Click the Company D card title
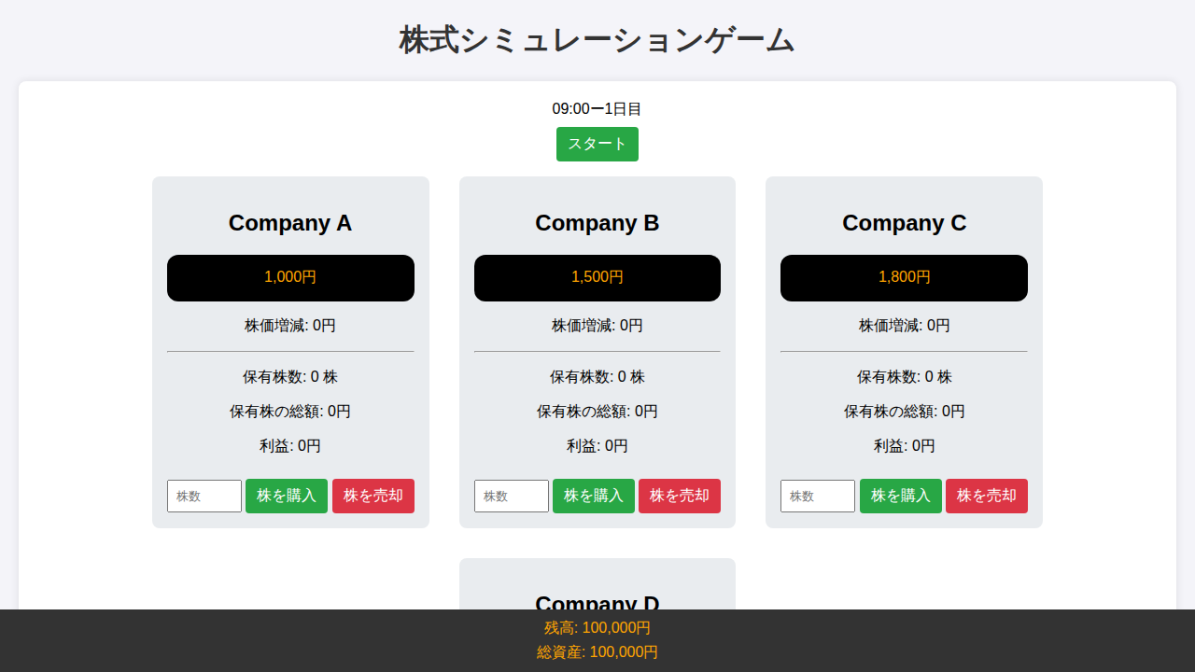 (597, 600)
